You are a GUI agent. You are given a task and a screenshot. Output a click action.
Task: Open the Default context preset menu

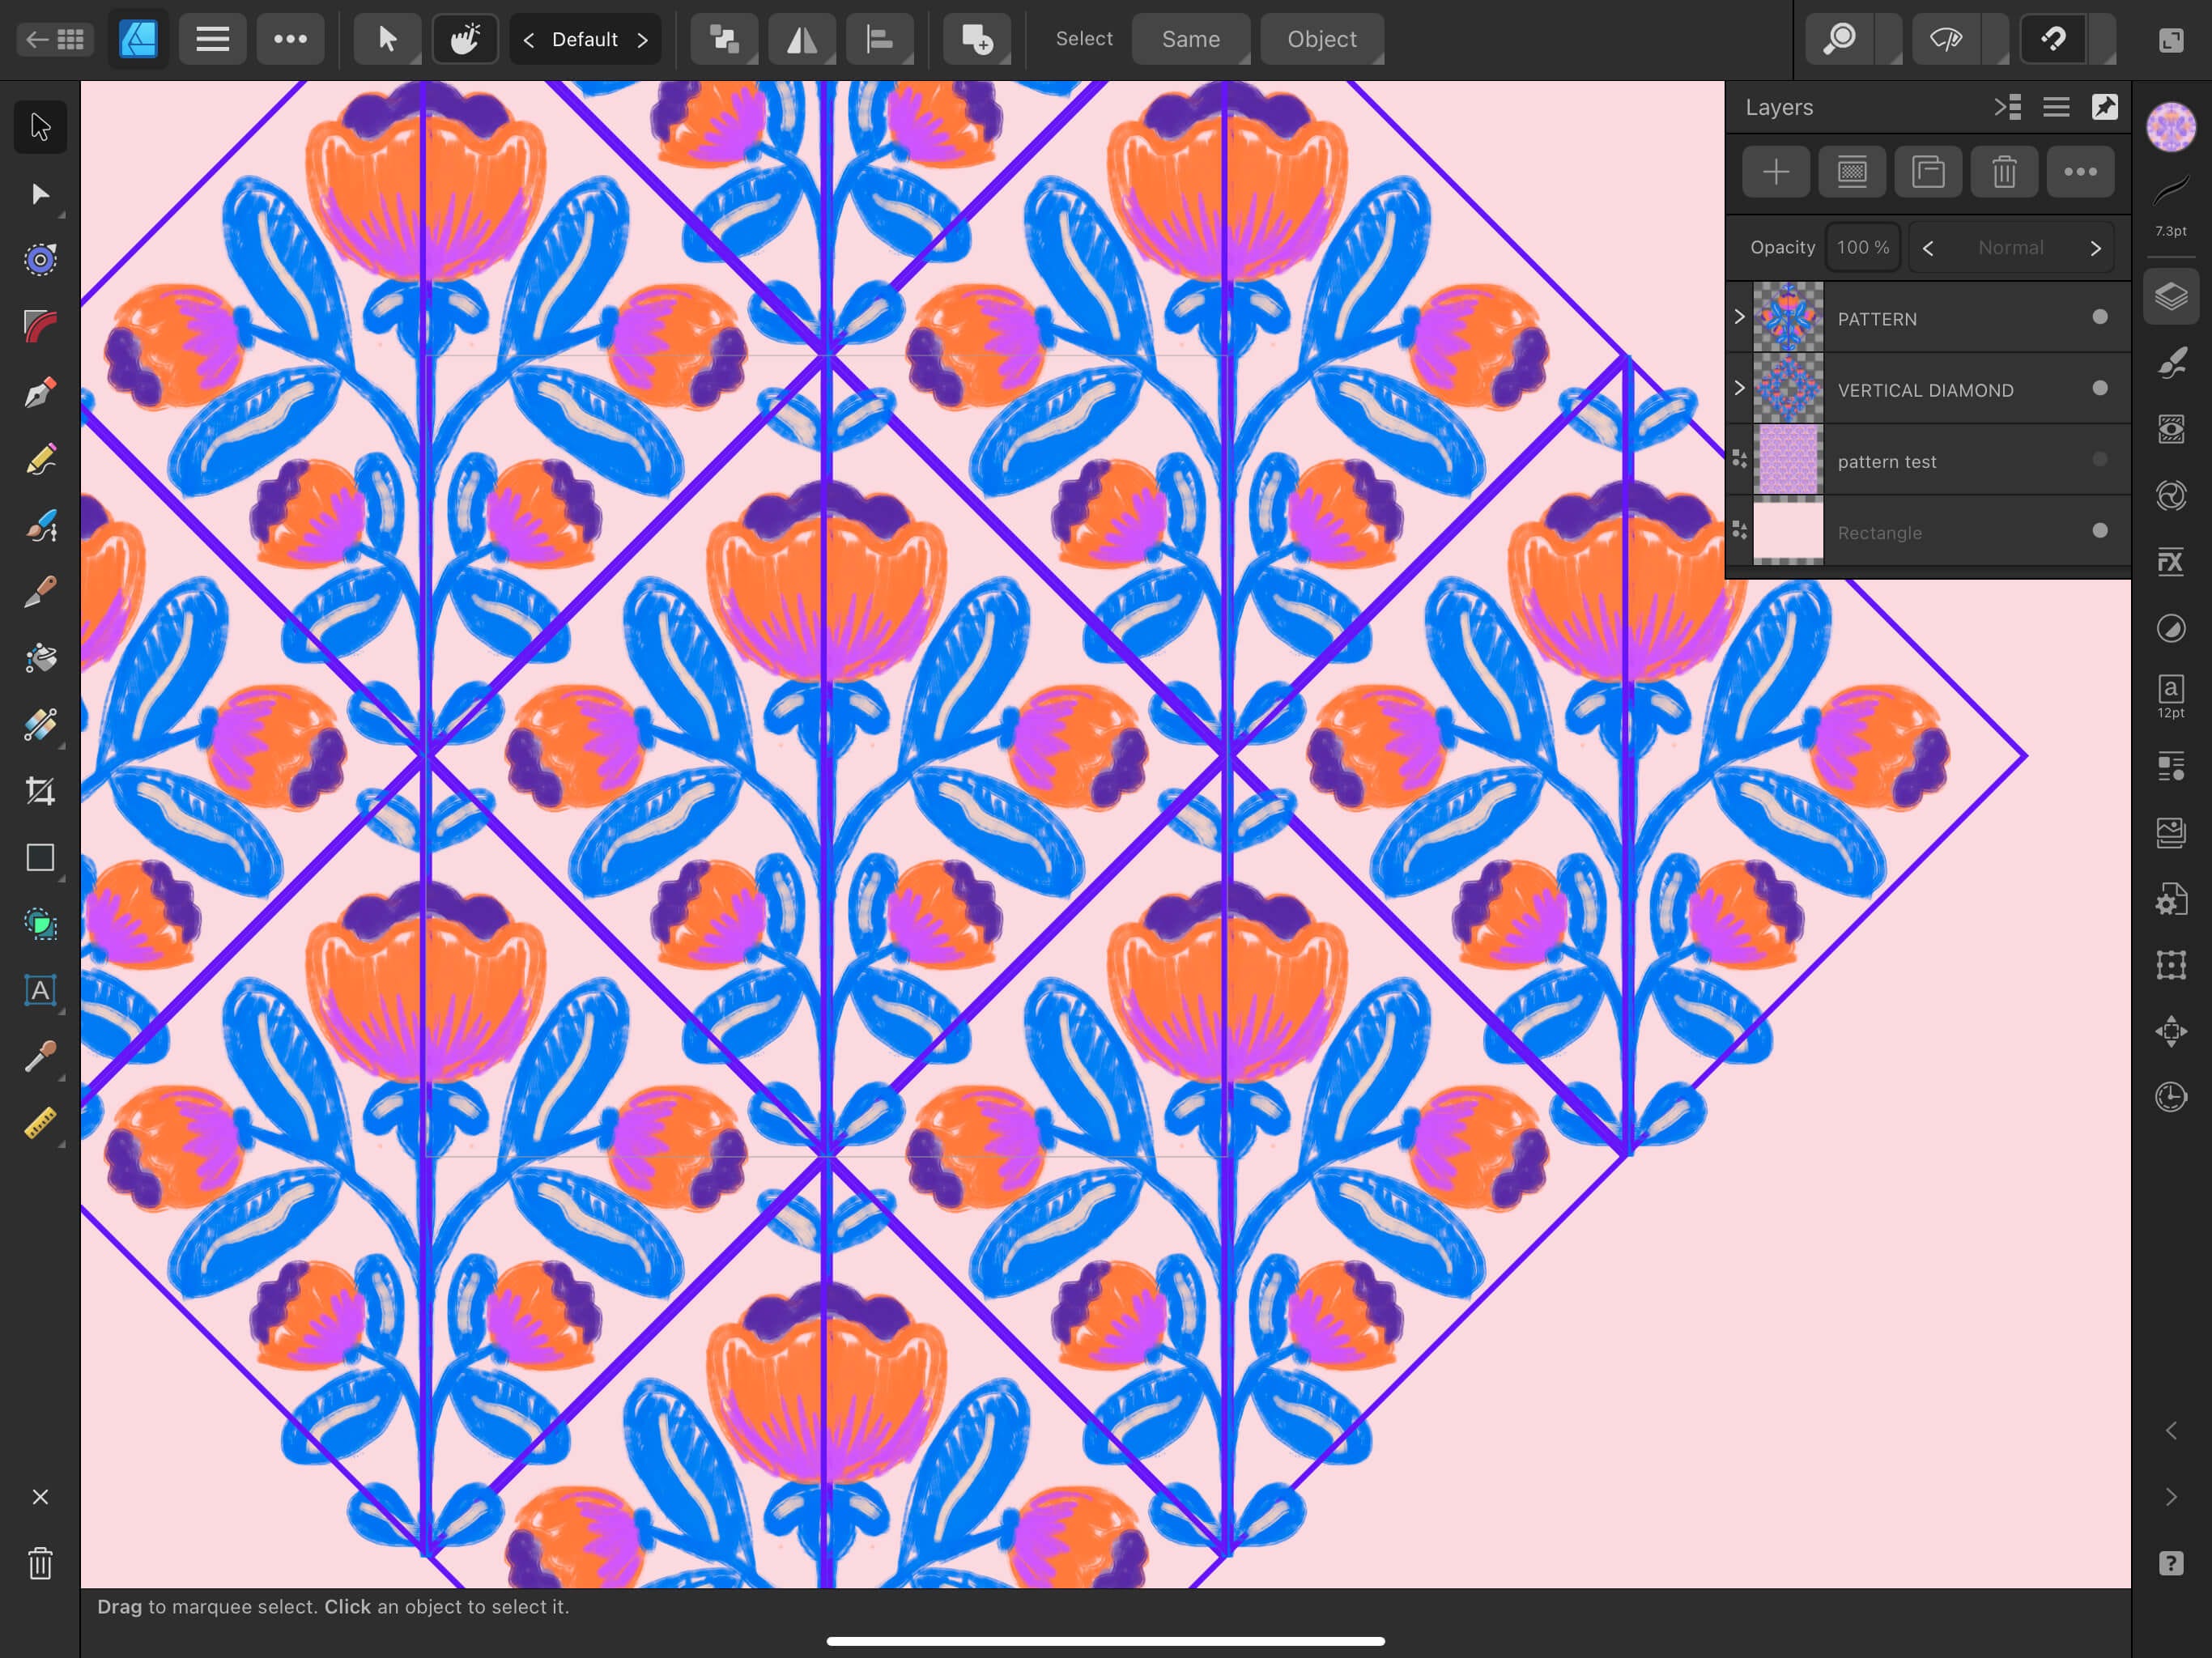pyautogui.click(x=585, y=39)
